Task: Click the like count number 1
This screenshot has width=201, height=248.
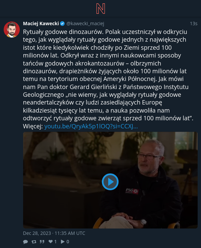Action: coord(55,242)
